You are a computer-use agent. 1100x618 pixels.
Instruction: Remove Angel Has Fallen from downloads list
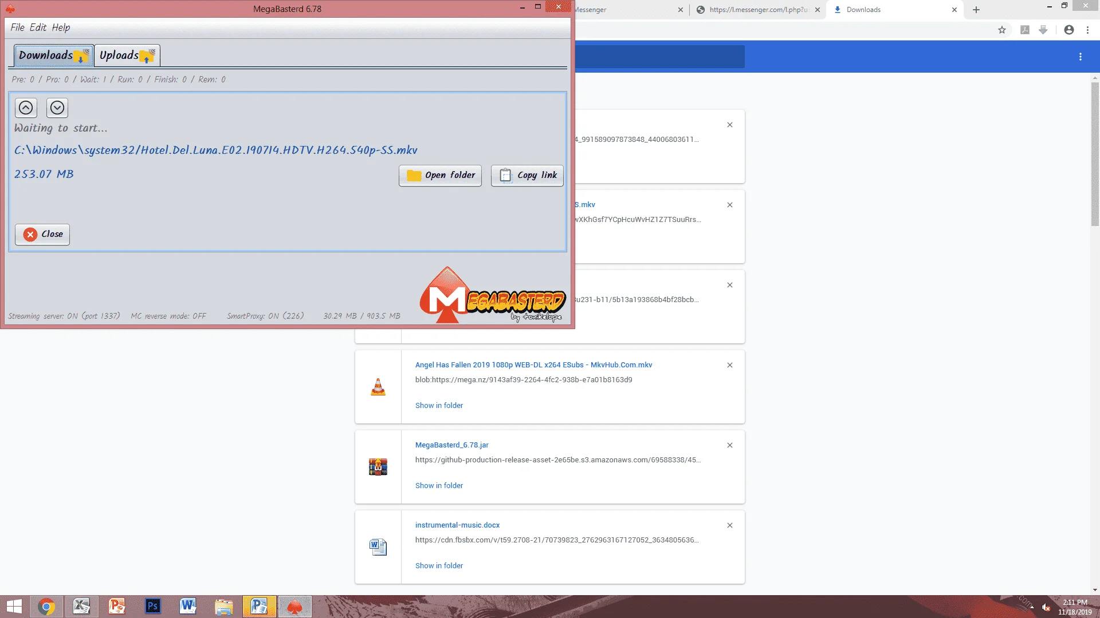730,365
